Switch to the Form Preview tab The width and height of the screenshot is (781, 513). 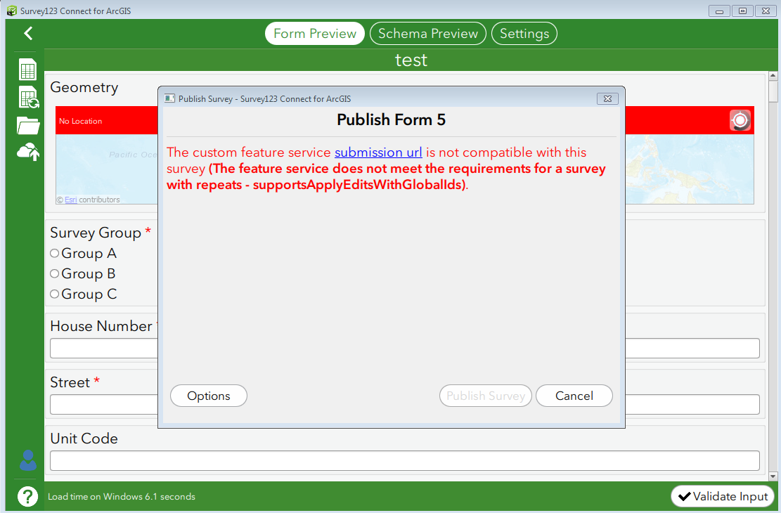pos(315,33)
